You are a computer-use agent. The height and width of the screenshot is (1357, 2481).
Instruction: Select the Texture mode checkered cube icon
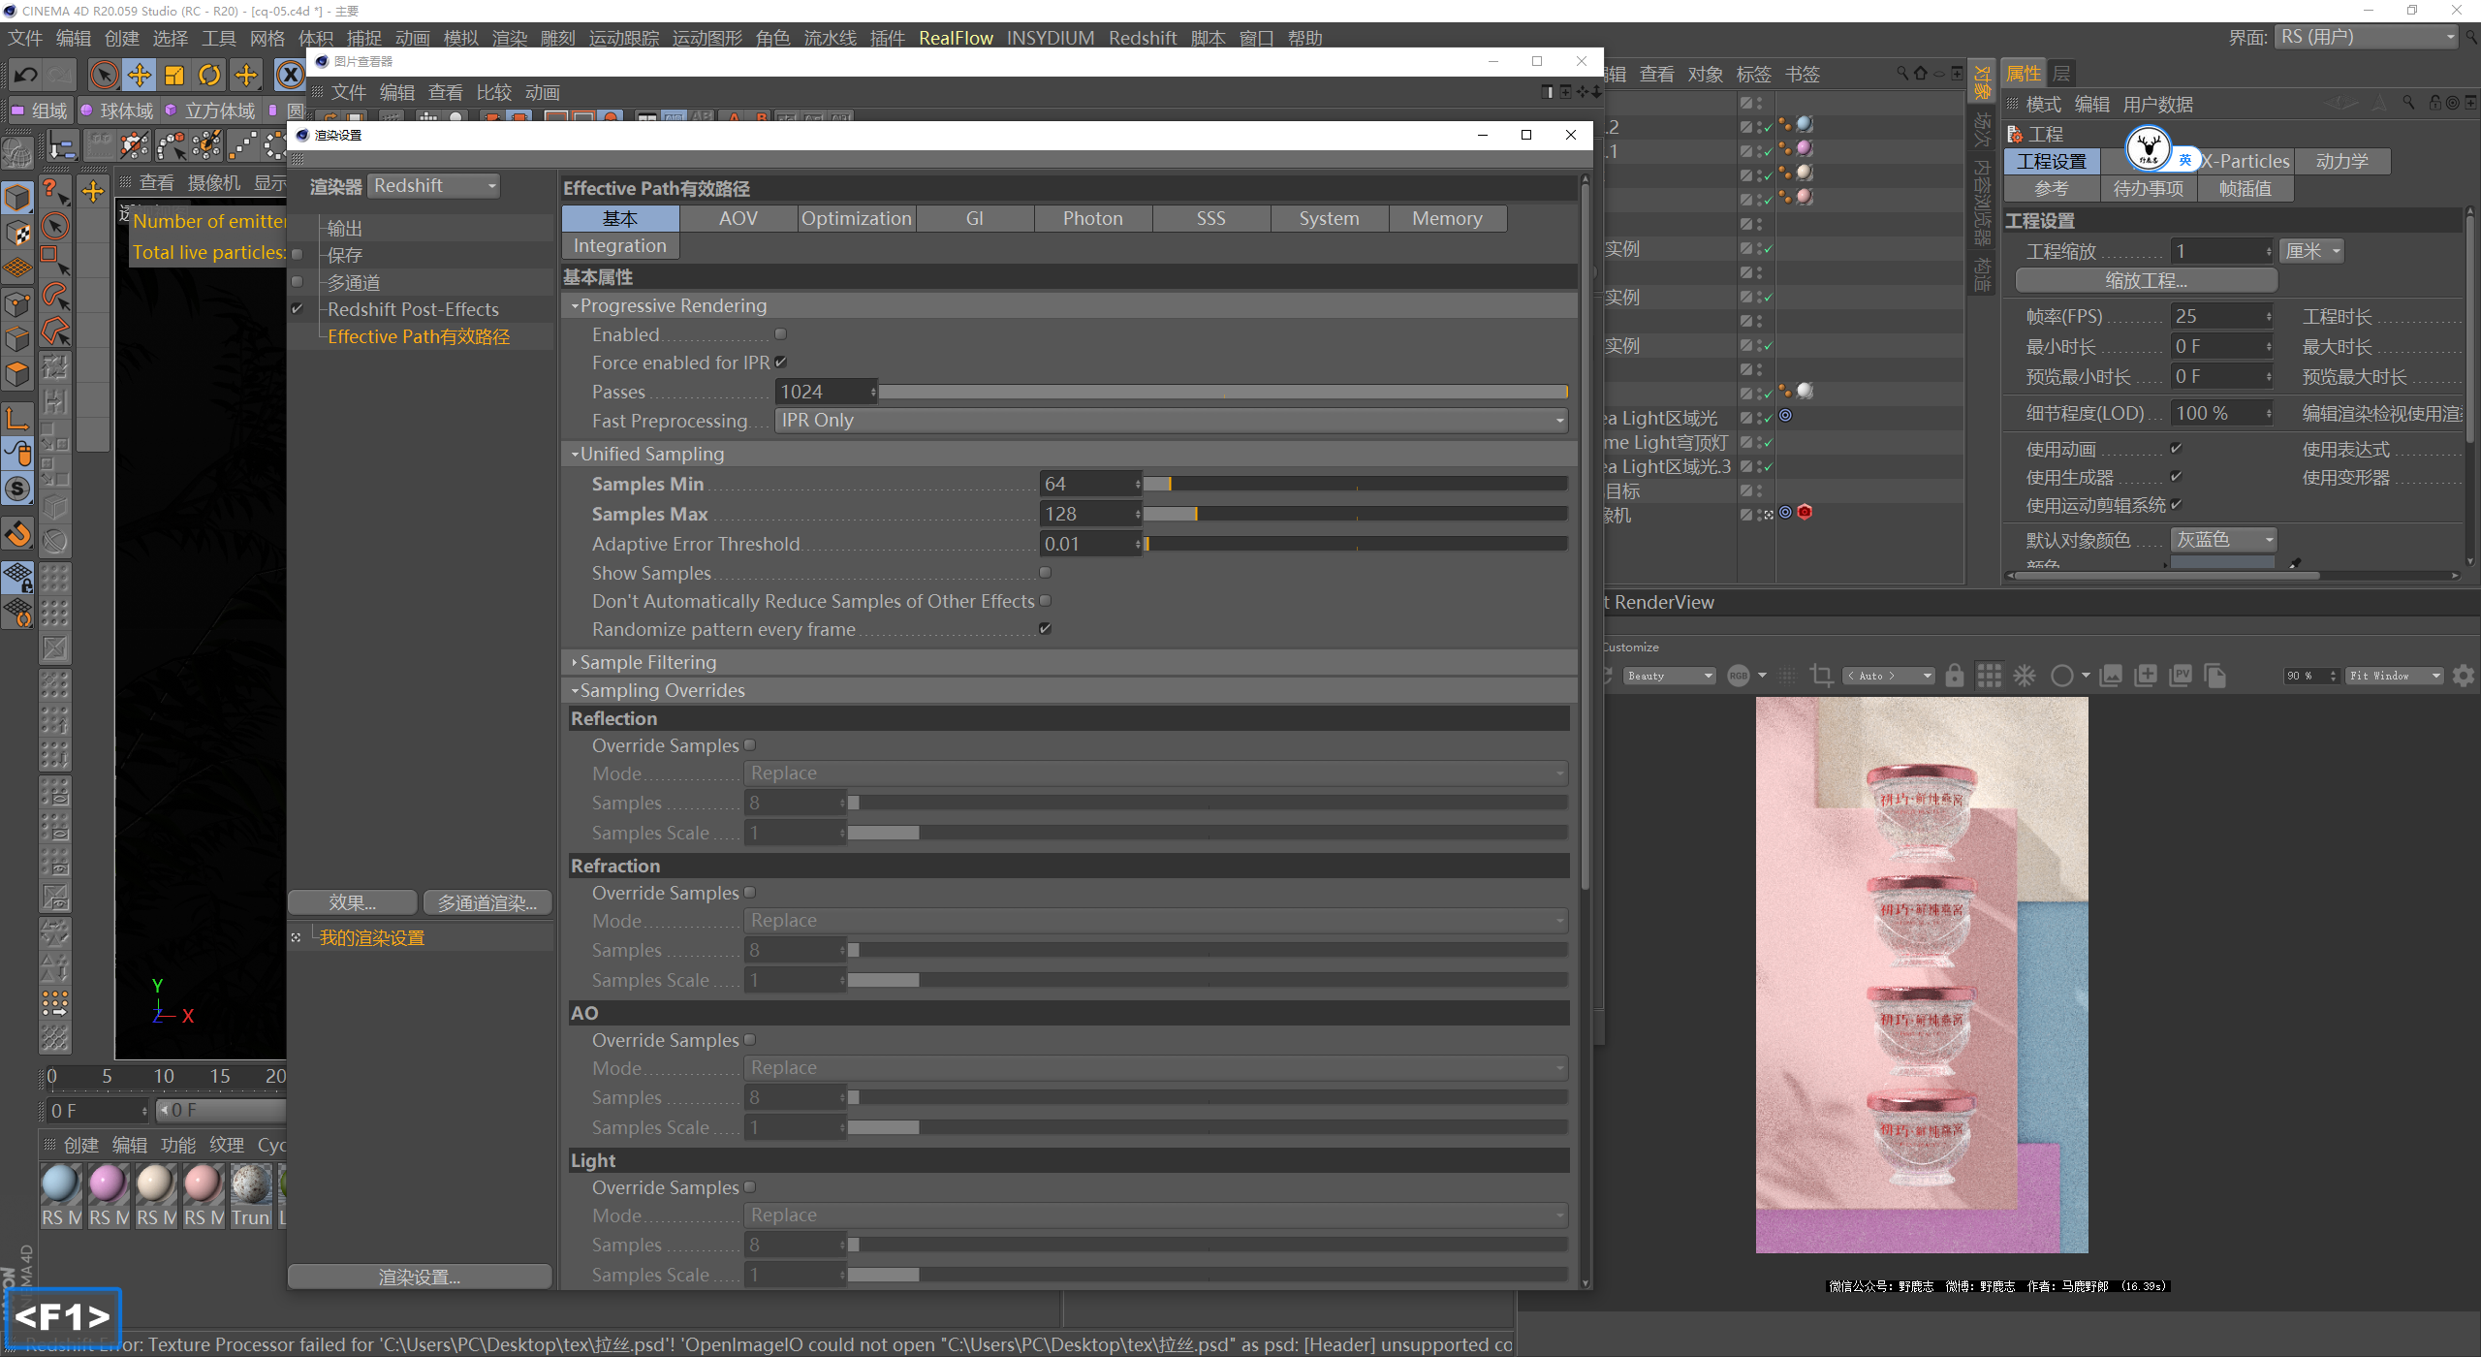point(17,233)
